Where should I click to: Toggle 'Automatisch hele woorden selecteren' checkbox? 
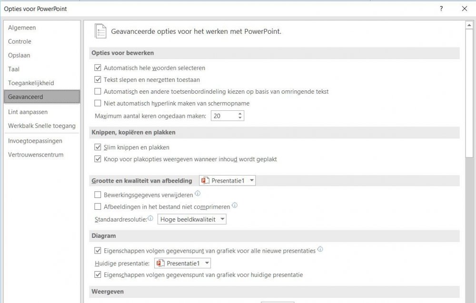(98, 68)
